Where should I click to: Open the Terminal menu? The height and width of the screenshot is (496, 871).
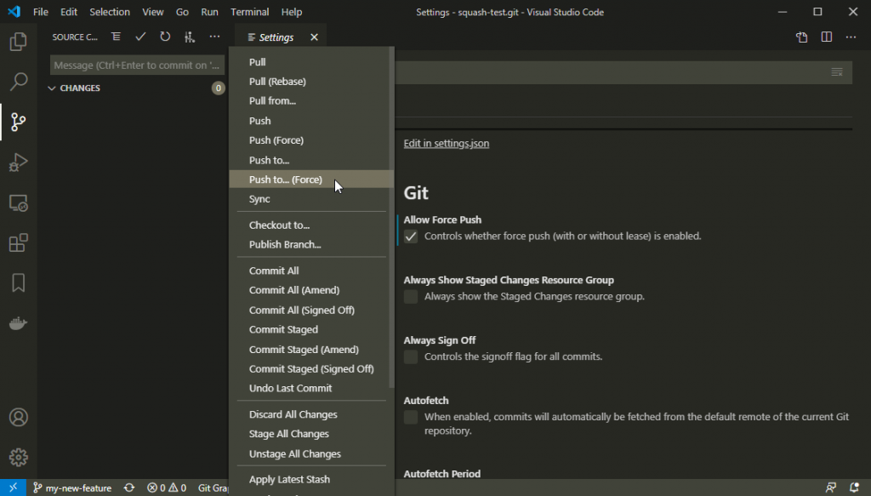[250, 12]
